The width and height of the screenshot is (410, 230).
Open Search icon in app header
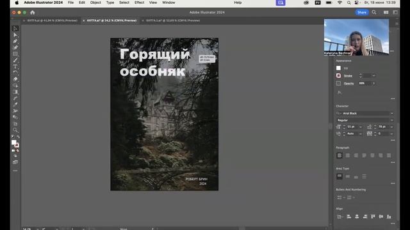click(374, 12)
